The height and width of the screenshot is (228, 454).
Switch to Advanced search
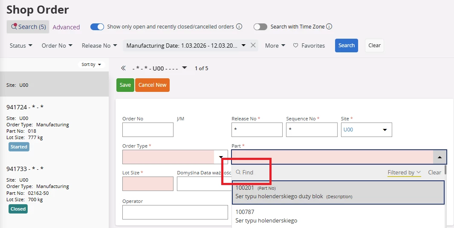point(66,27)
